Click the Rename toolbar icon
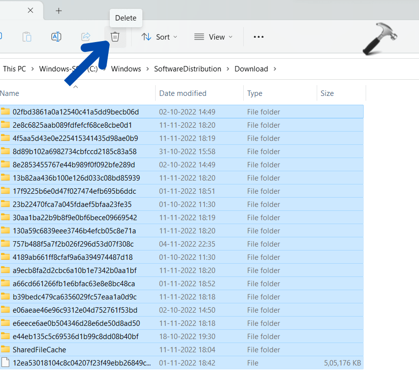 (x=56, y=37)
